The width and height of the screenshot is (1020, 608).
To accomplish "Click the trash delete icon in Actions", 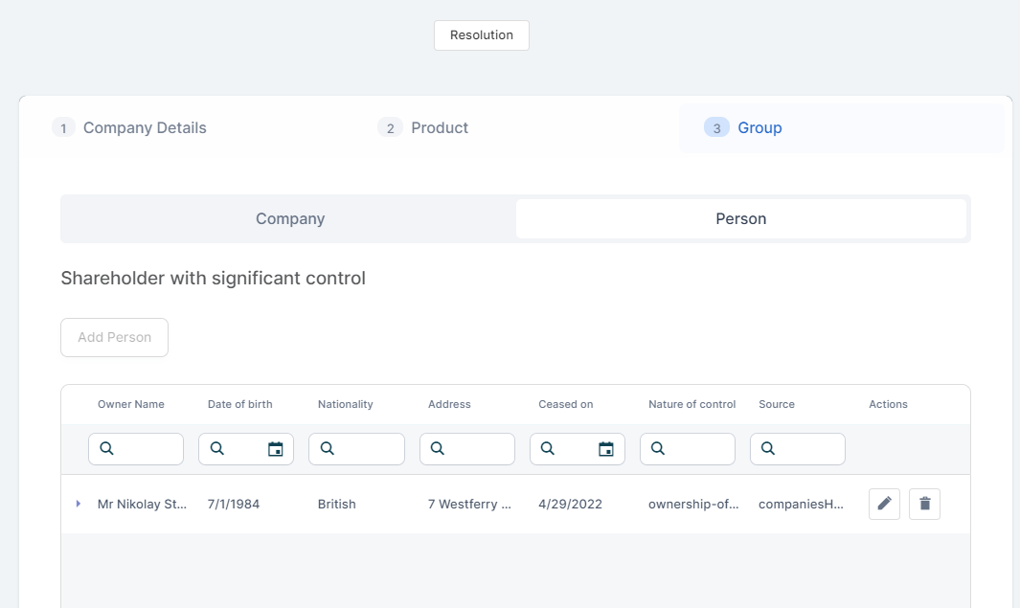I will pyautogui.click(x=924, y=504).
